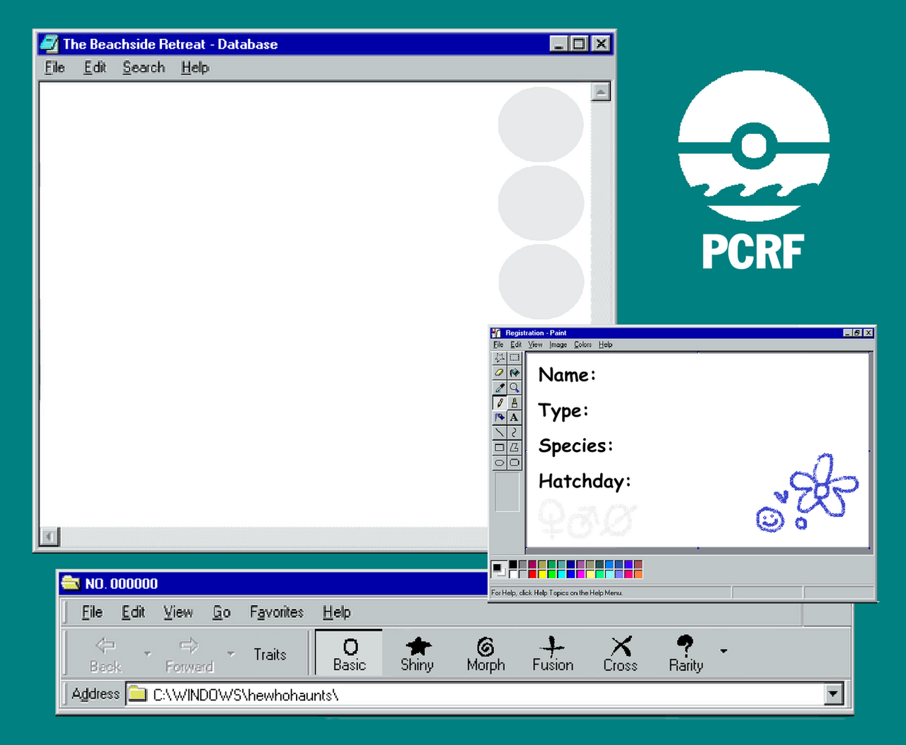Open the Edit menu in NO. 000000 window
Viewport: 906px width, 745px height.
coord(133,612)
